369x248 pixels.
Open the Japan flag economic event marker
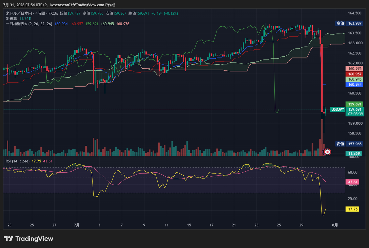point(327,152)
